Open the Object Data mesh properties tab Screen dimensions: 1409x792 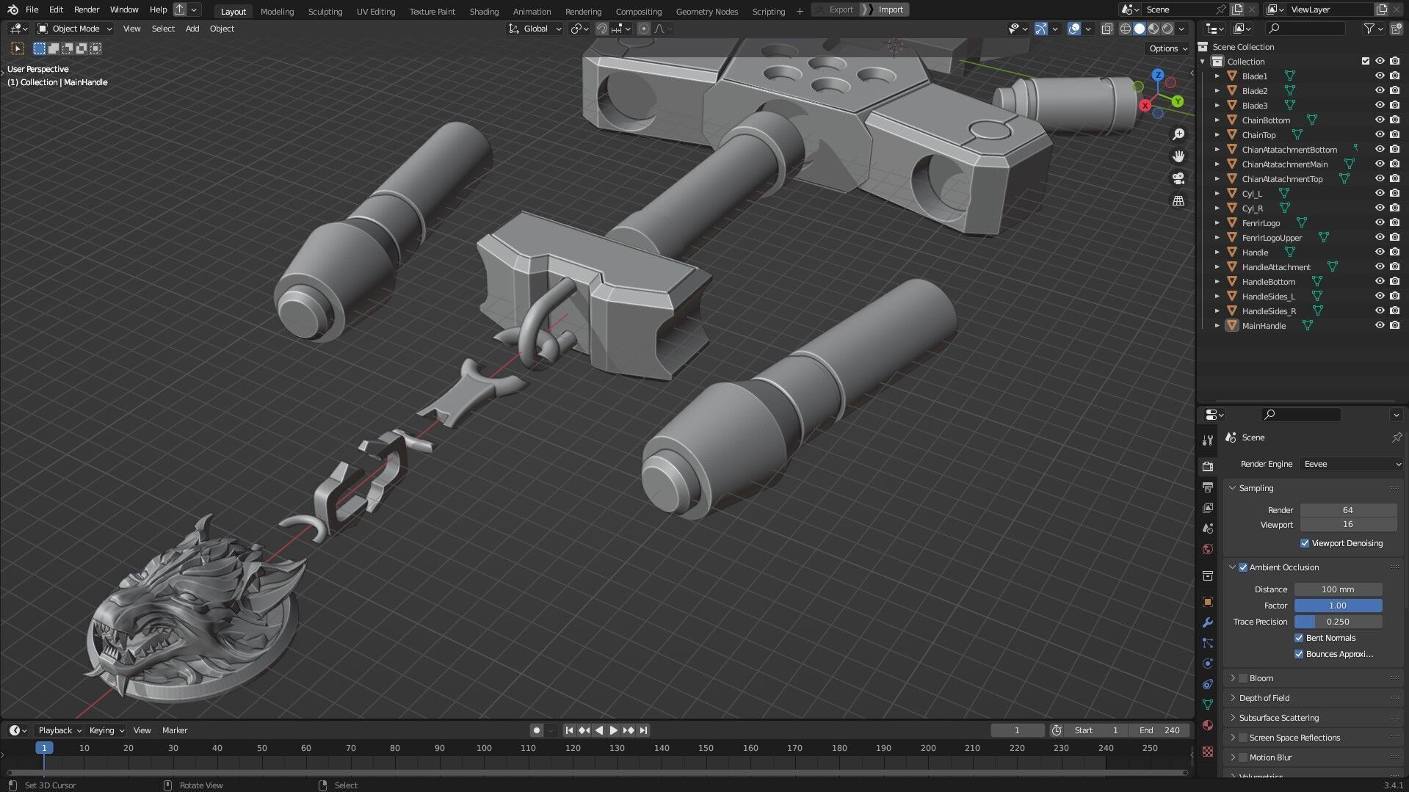tap(1208, 705)
